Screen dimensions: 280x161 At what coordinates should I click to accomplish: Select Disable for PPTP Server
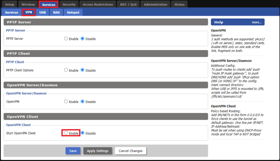point(83,39)
